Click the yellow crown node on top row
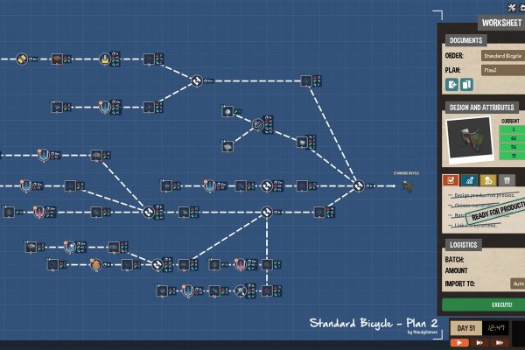This screenshot has height=350, width=525. click(x=104, y=59)
